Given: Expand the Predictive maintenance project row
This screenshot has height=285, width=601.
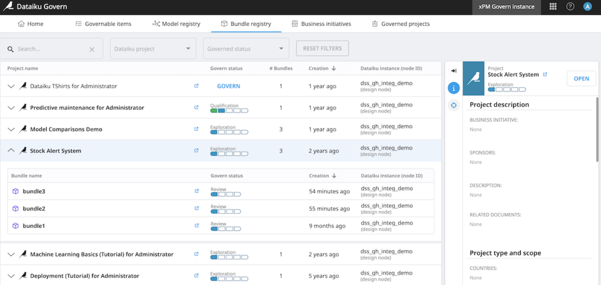Looking at the screenshot, I should (11, 108).
